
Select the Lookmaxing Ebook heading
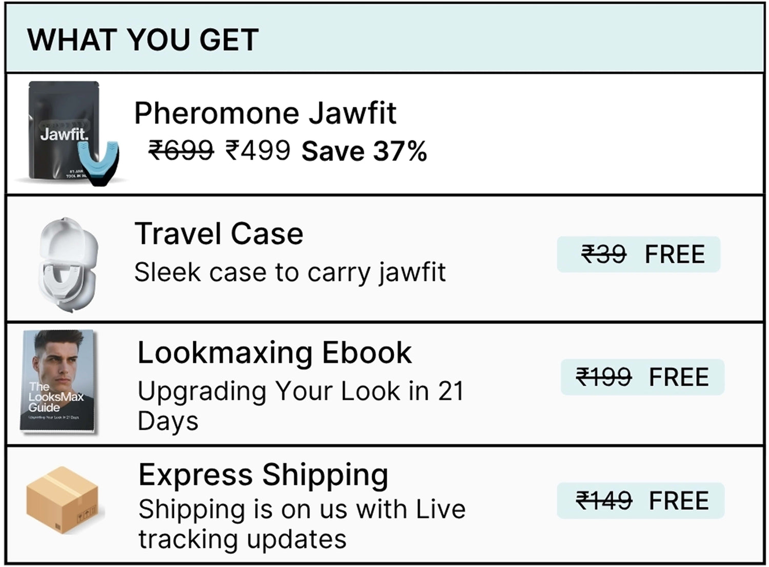click(x=275, y=353)
